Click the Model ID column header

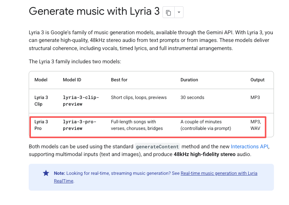(x=72, y=80)
